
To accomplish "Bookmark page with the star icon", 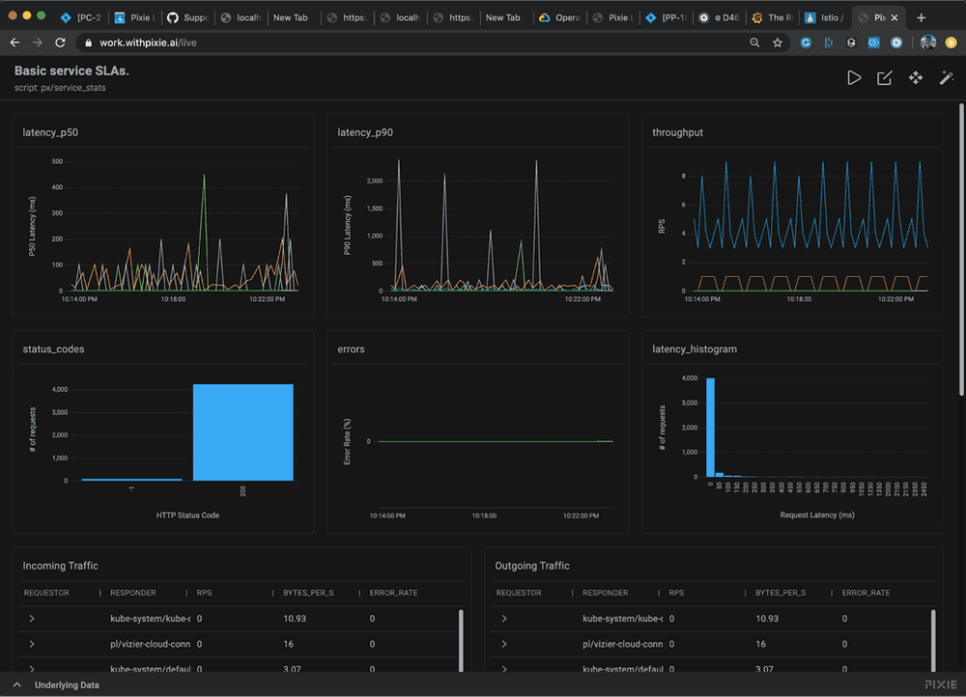I will pyautogui.click(x=778, y=42).
